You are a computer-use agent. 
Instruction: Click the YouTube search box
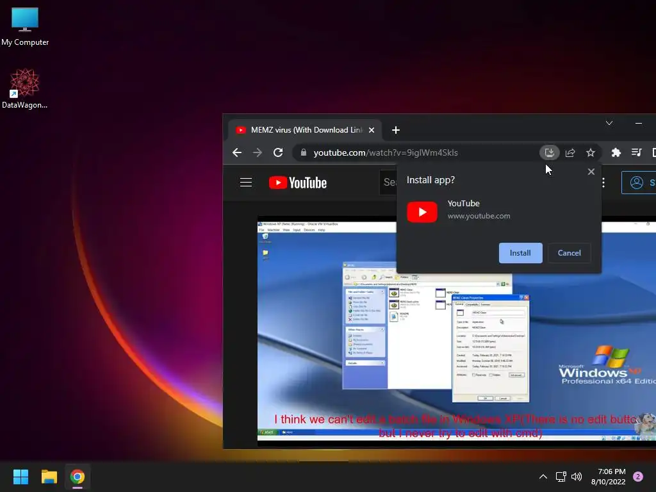pyautogui.click(x=388, y=183)
